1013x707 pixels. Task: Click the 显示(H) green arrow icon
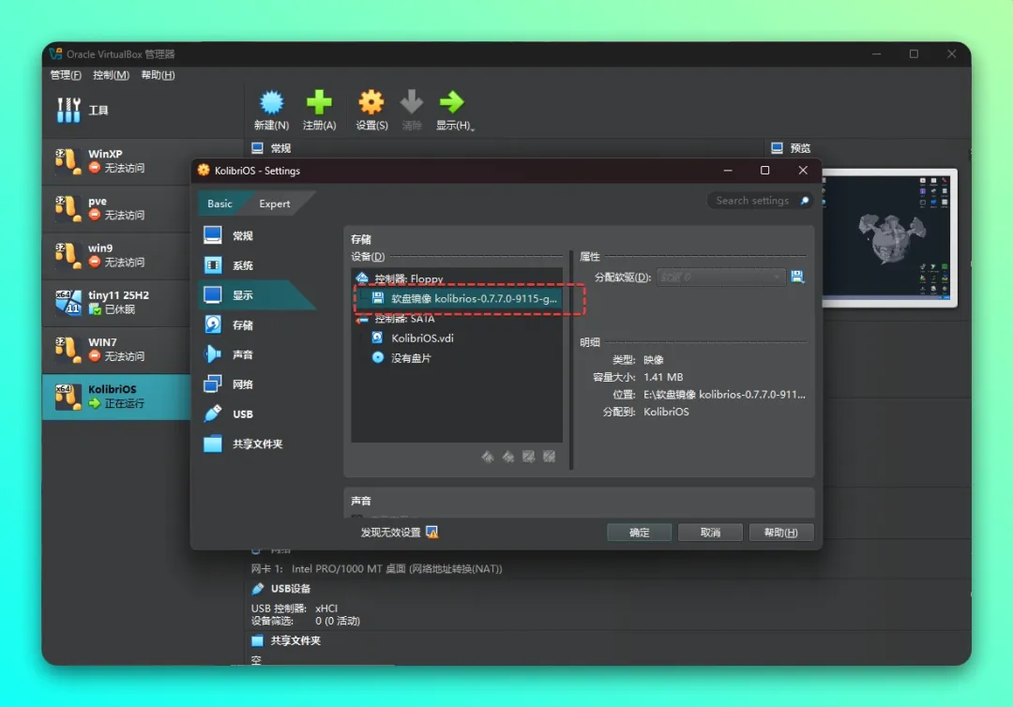(x=451, y=102)
